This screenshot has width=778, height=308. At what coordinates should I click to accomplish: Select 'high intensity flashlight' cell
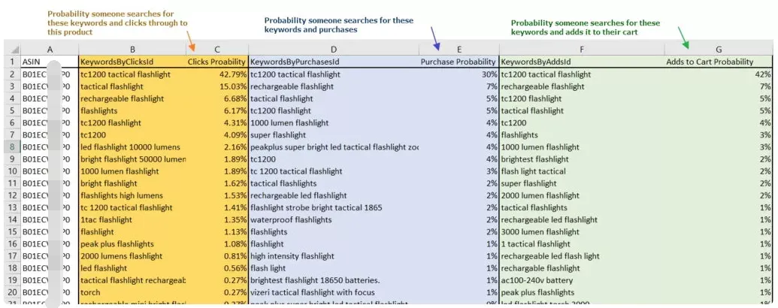point(334,256)
